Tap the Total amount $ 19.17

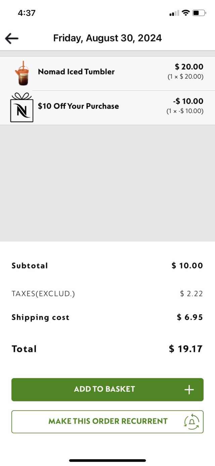point(186,349)
